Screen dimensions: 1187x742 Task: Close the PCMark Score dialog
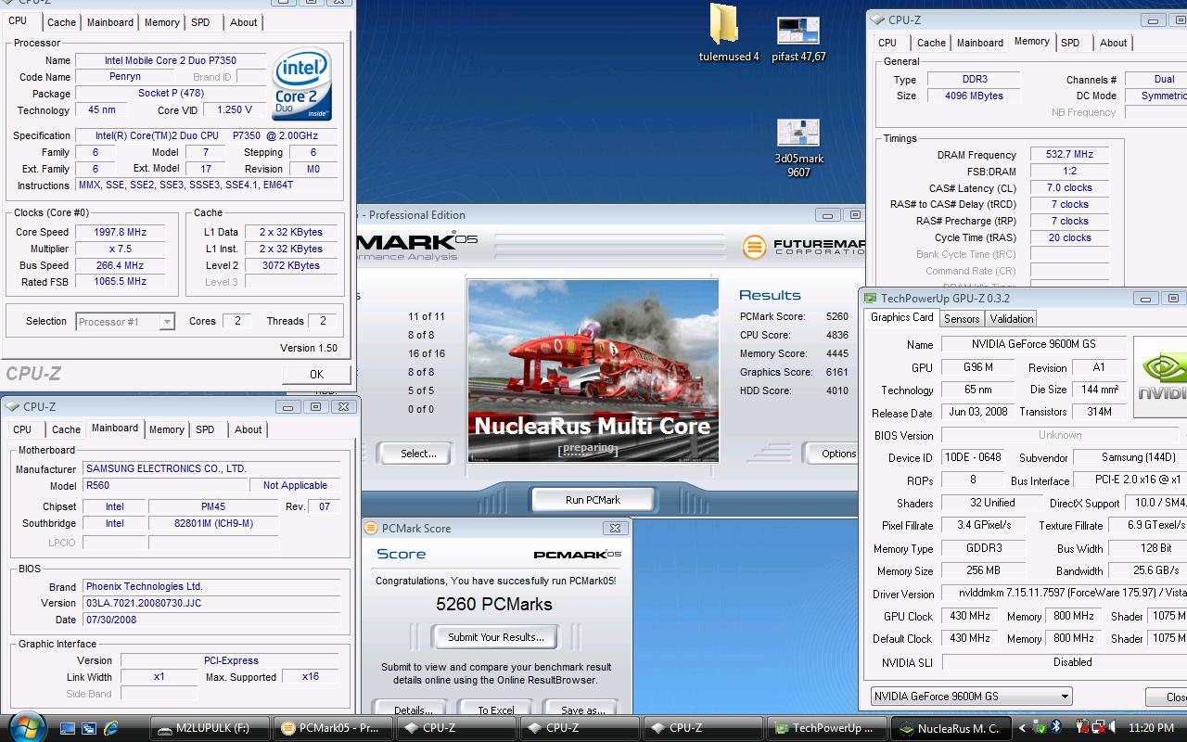point(614,529)
